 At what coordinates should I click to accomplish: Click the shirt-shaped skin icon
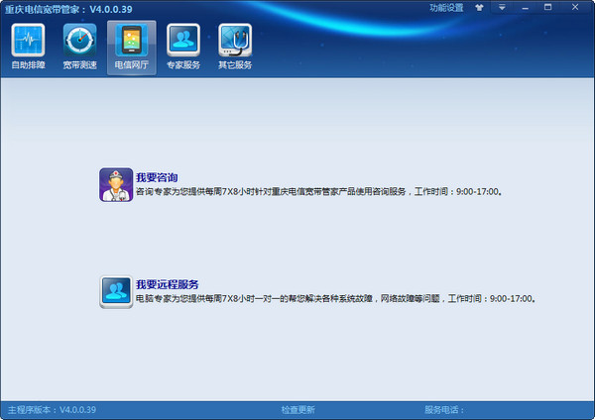[480, 7]
